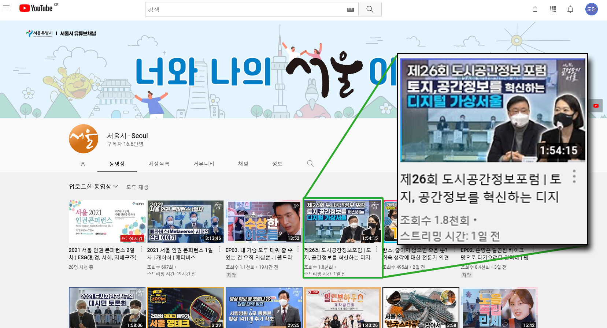Open options for 제26회 도시공간정보포럼 video

point(376,249)
